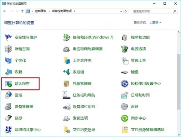
Task: Open the 安全性与维护 flag icon
Action: tap(8, 37)
